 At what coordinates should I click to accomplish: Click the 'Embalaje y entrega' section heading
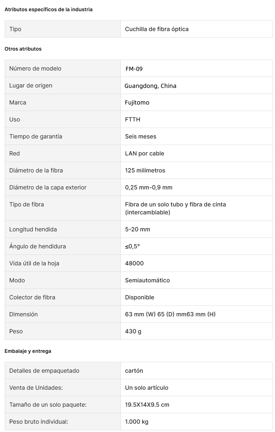pos(28,351)
